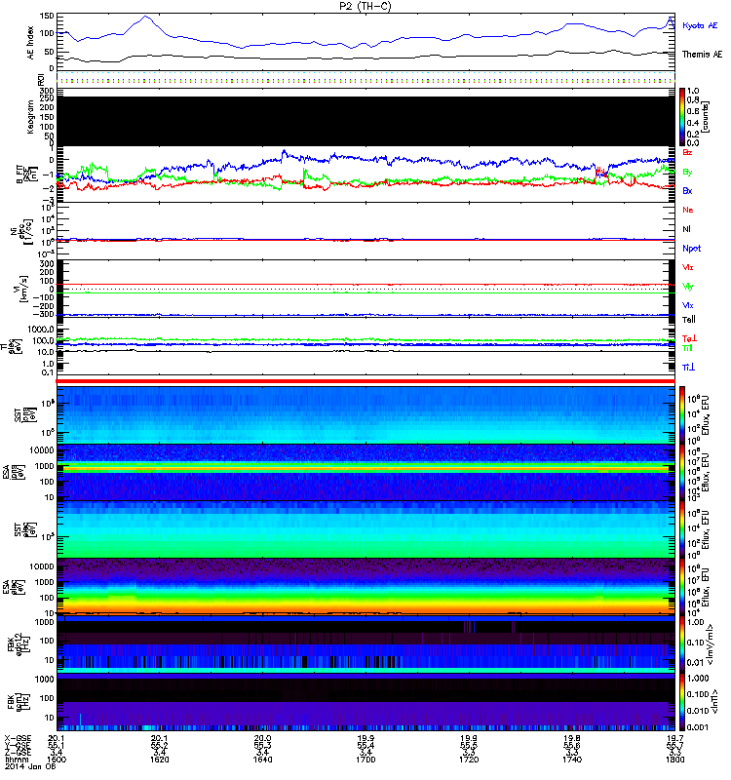Click the "<|nT|>" color bar label

716,702
